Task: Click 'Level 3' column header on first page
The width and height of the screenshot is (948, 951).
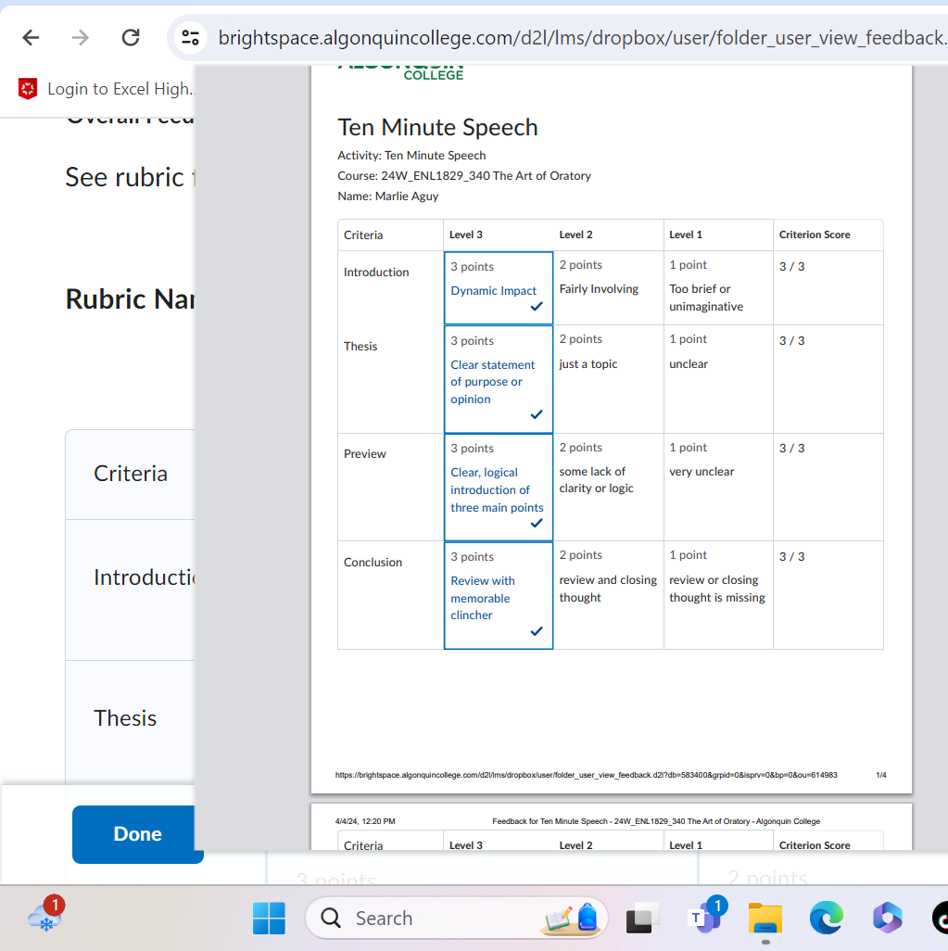Action: tap(466, 235)
